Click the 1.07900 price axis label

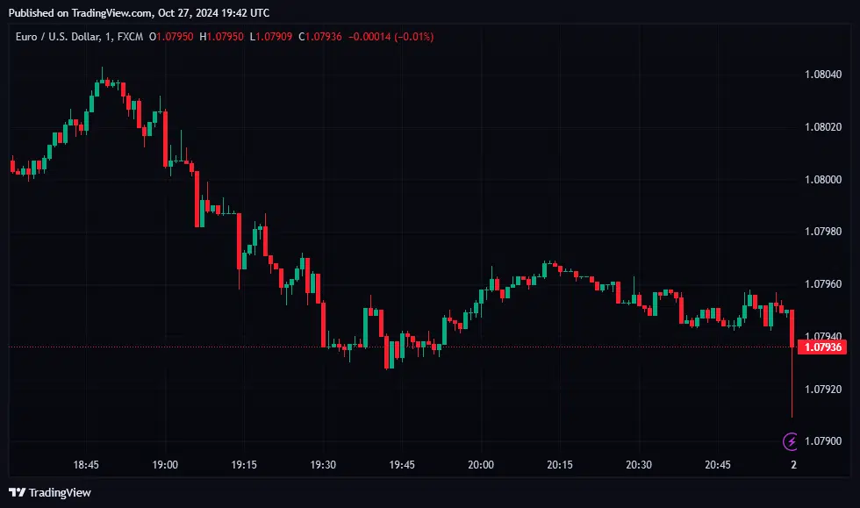coord(823,441)
